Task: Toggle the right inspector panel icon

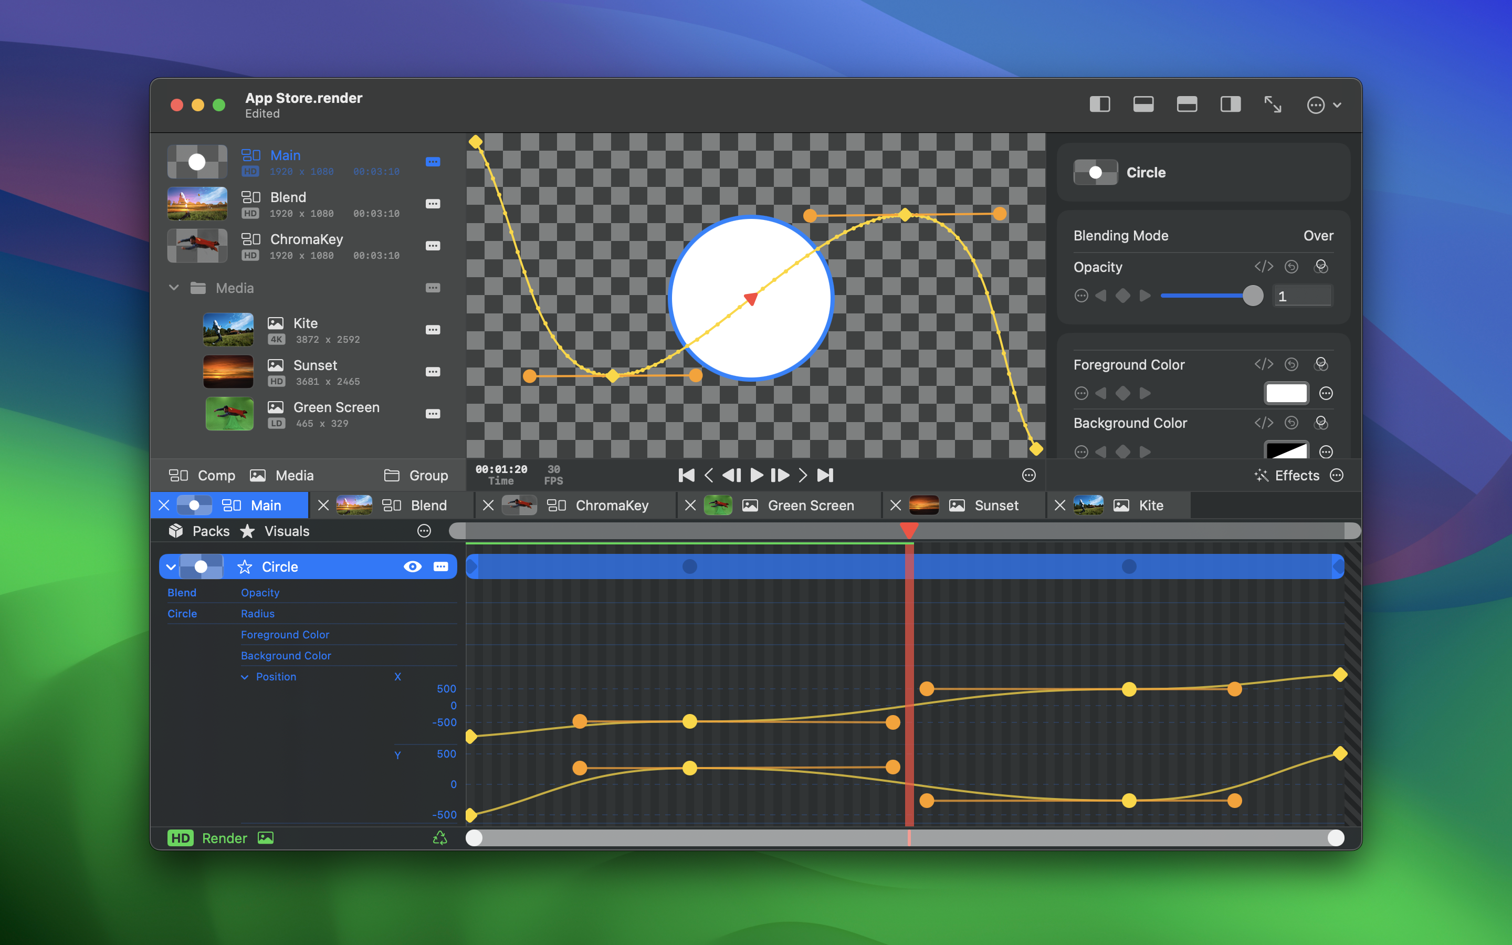Action: tap(1230, 104)
